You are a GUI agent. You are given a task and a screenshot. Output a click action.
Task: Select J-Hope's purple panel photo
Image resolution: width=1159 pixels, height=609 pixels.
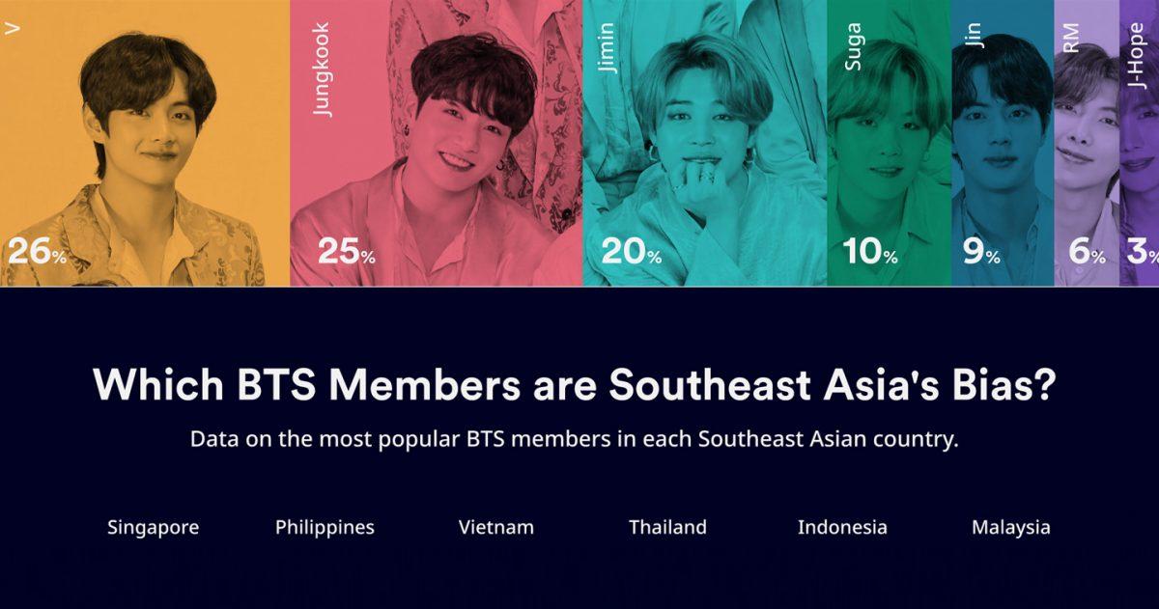pyautogui.click(x=1140, y=145)
